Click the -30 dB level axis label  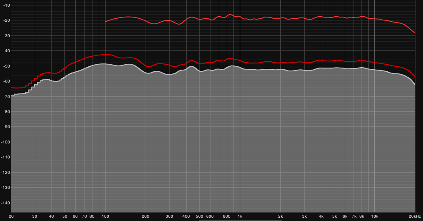coord(6,36)
